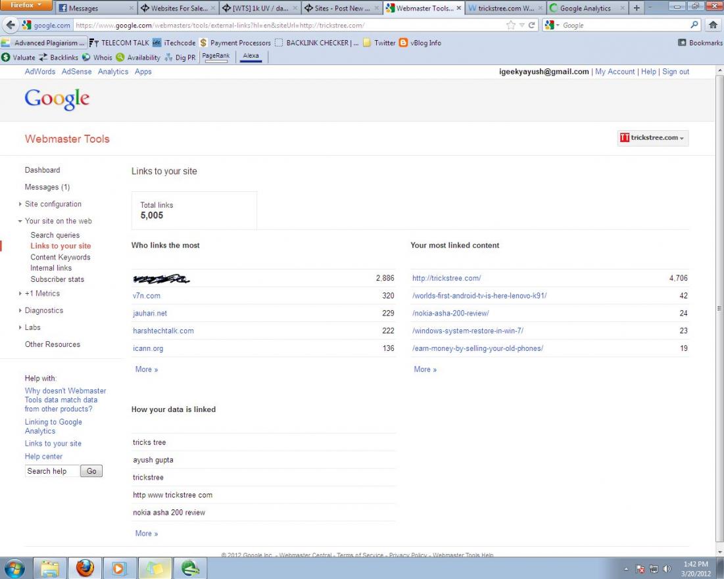Open the Firefox menu button
The image size is (724, 579).
coord(26,5)
